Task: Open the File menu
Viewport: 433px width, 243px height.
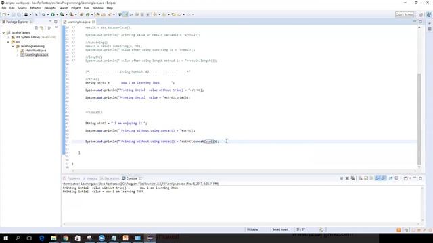Action: coord(4,8)
